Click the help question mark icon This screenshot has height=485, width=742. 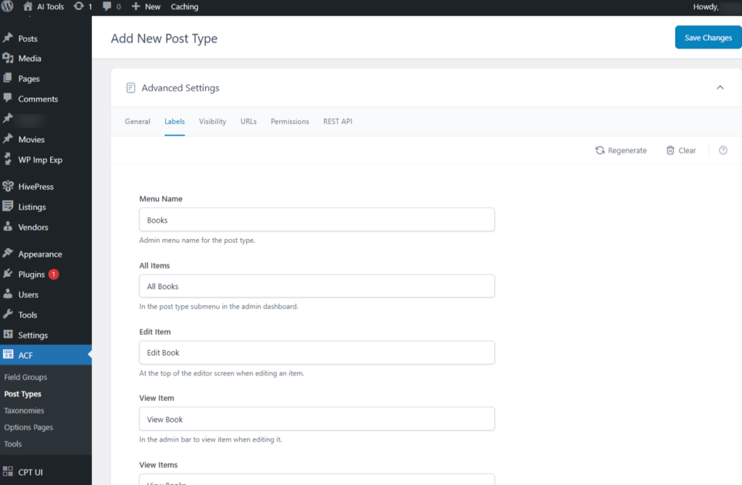click(722, 150)
